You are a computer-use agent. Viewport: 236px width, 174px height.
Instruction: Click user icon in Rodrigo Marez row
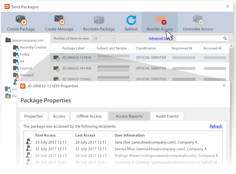click(29, 155)
